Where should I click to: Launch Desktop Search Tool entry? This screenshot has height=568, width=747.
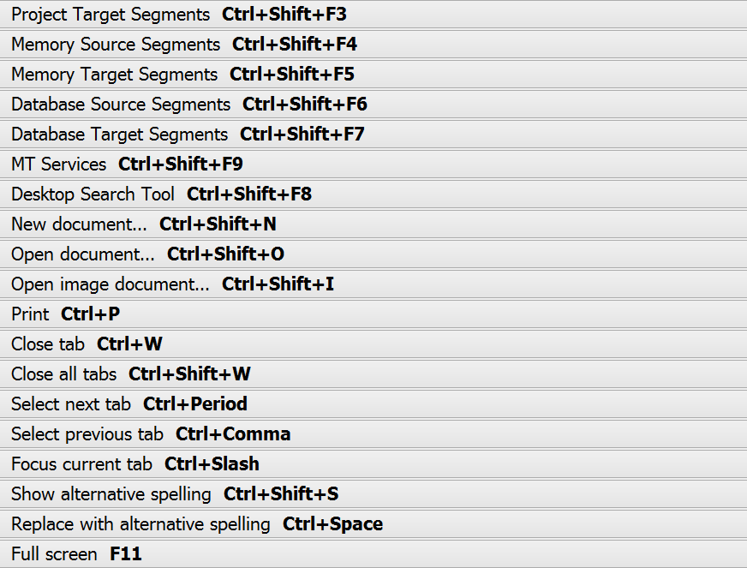(x=93, y=194)
